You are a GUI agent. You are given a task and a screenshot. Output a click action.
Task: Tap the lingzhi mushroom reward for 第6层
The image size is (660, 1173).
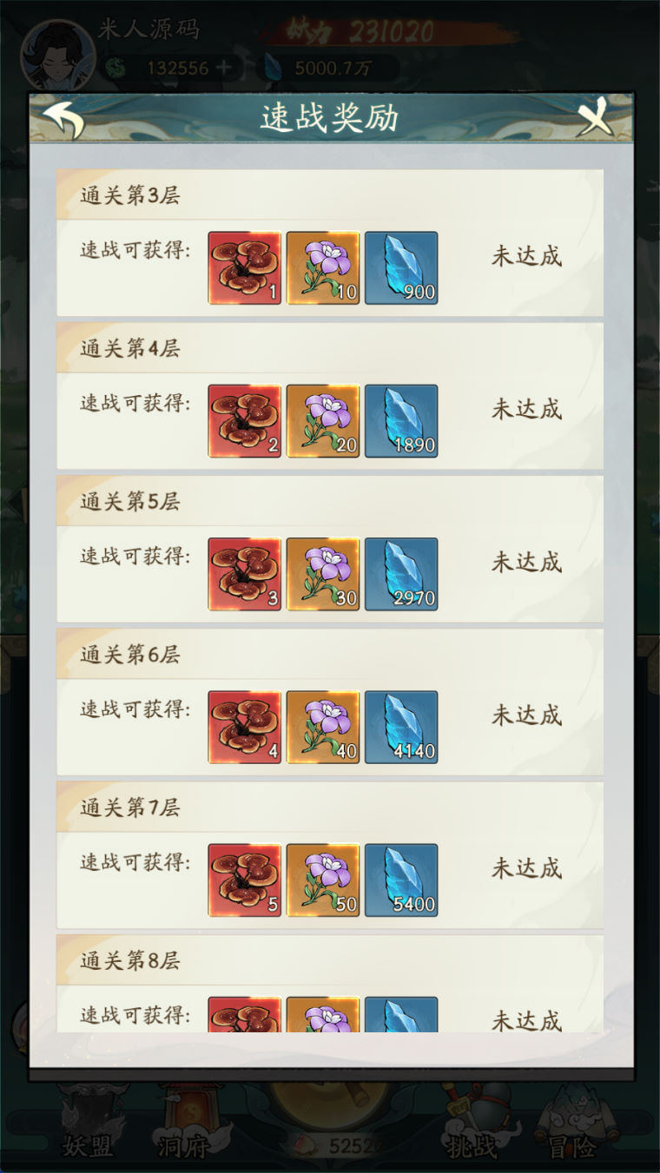click(245, 727)
